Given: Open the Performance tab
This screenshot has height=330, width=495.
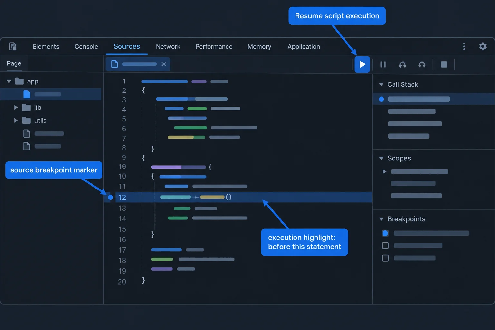Looking at the screenshot, I should [214, 47].
